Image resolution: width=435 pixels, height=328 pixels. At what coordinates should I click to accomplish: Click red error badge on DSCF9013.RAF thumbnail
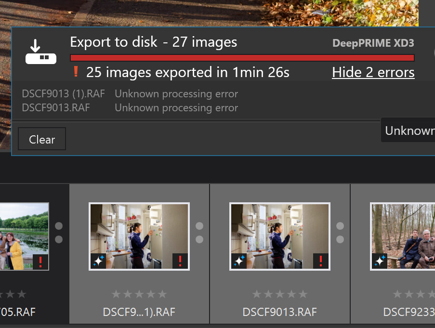click(320, 261)
